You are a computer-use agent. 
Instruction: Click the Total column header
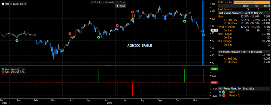(267, 6)
